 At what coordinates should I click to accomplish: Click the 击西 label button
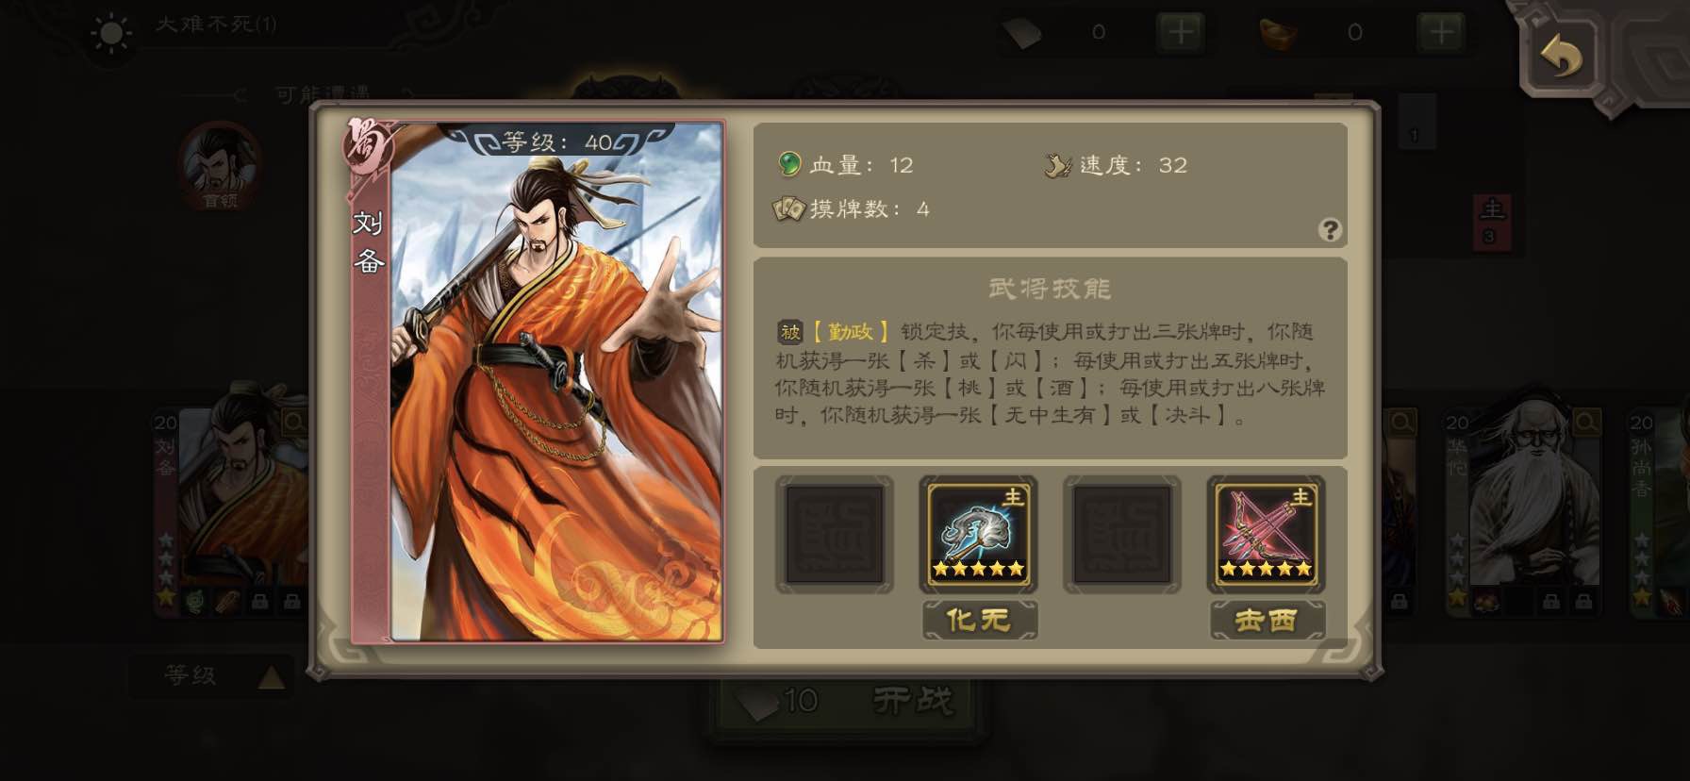pyautogui.click(x=1267, y=620)
